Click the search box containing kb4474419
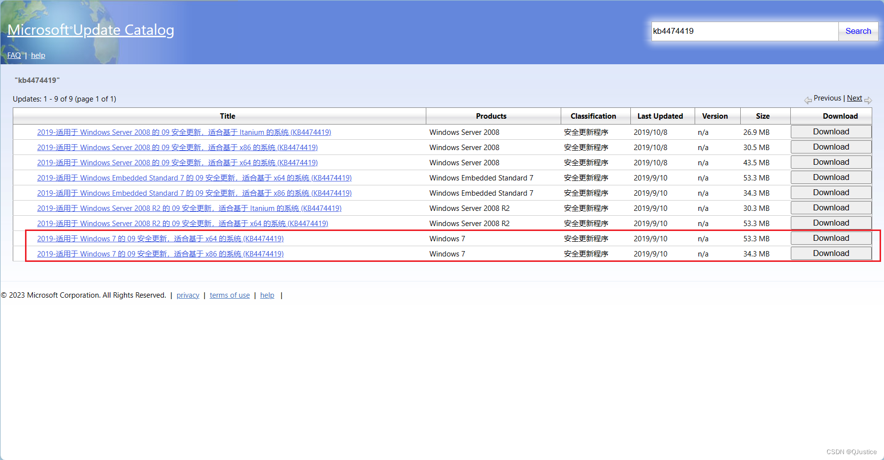884x460 pixels. (745, 31)
